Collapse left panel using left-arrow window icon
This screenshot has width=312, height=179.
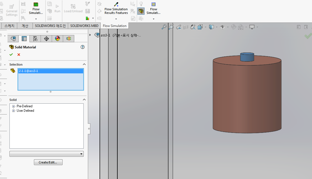coord(298,27)
